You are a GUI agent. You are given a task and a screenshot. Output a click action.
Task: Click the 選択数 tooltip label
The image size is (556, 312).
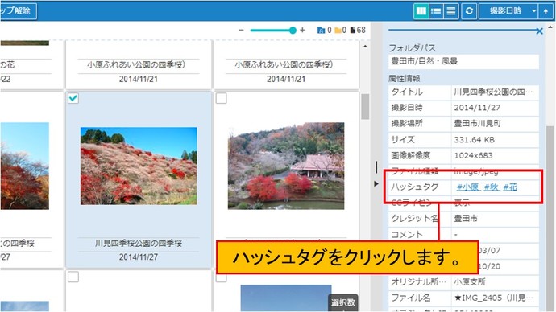pos(343,303)
